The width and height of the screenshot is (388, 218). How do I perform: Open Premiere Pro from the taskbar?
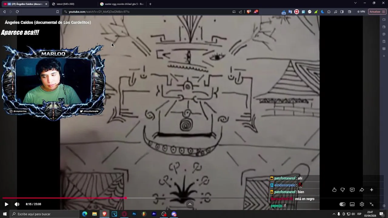(154, 214)
